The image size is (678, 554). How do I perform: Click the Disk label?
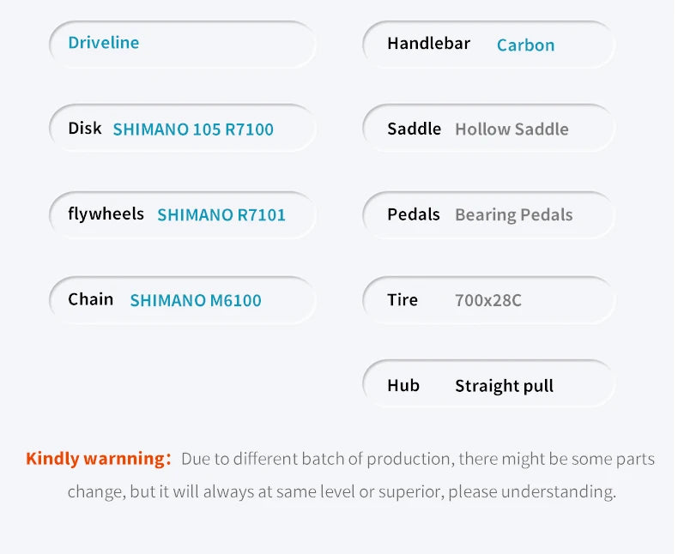[x=85, y=129]
